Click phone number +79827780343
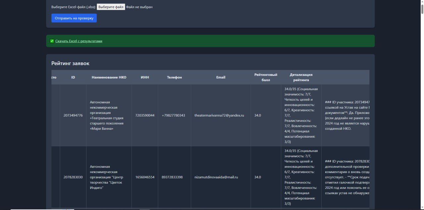 (x=173, y=115)
